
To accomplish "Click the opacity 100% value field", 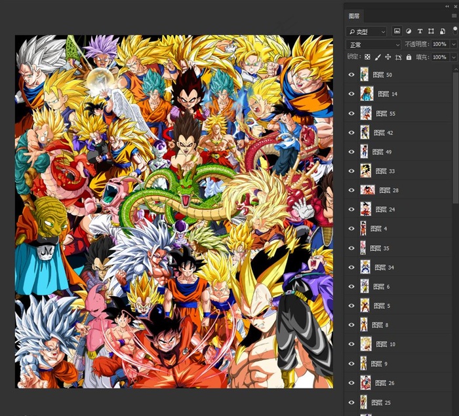I will [x=441, y=45].
